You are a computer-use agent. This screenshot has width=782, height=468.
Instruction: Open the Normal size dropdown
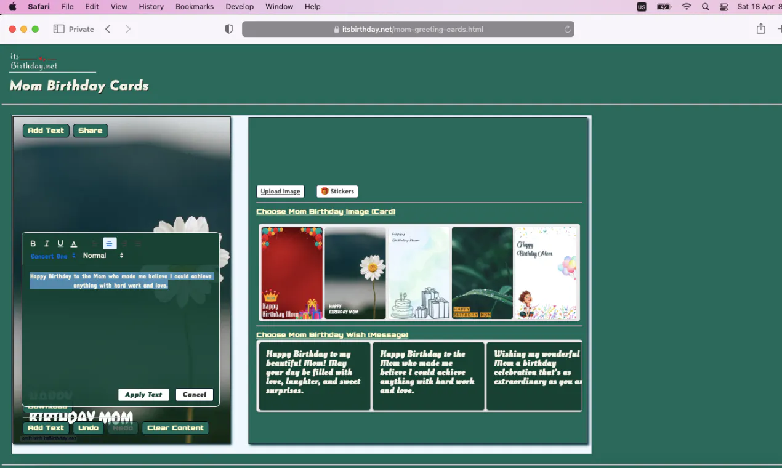(103, 256)
